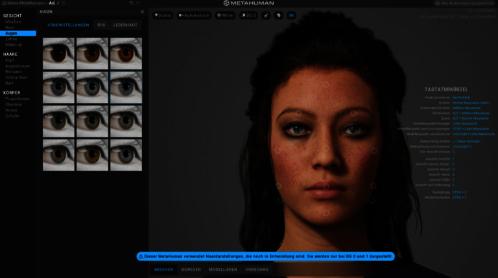Click the warning banner about Haardarstellungen
The image size is (498, 278).
[x=265, y=257]
